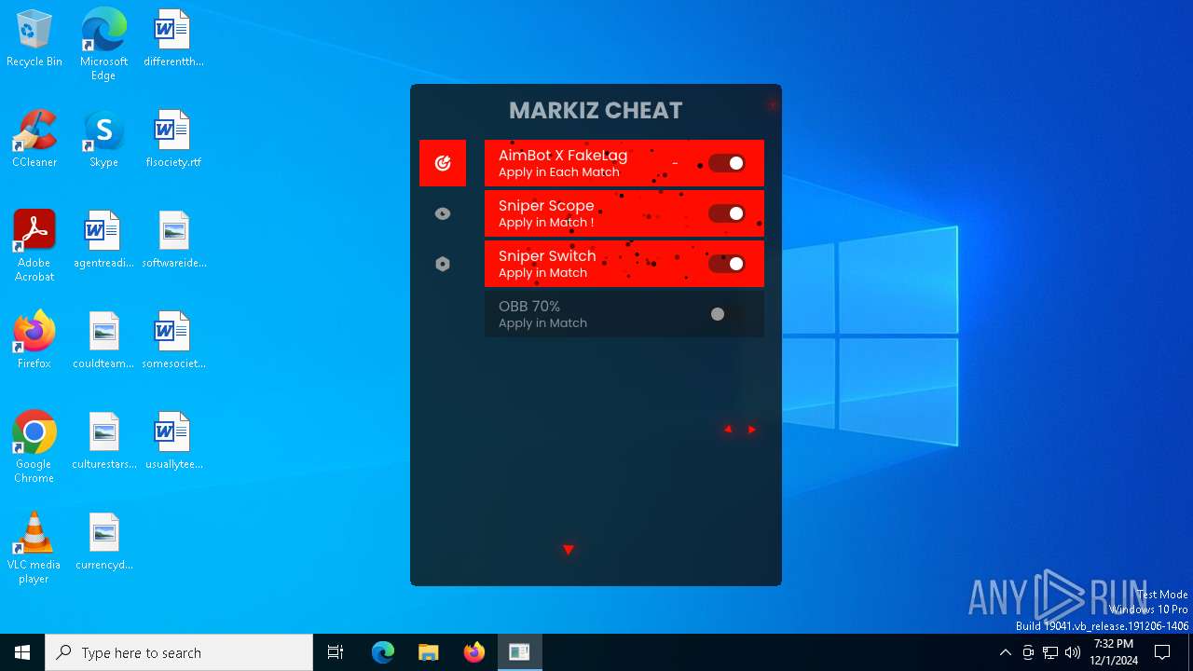Open Recycle Bin desktop icon
Screen dimensions: 1193x671
coord(34,39)
